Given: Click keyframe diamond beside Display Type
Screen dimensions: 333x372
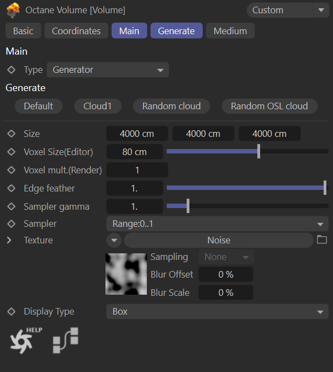Looking at the screenshot, I should click(11, 311).
